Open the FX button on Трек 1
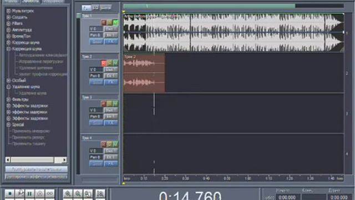Screen dimensions: 355x200 pyautogui.click(x=111, y=42)
